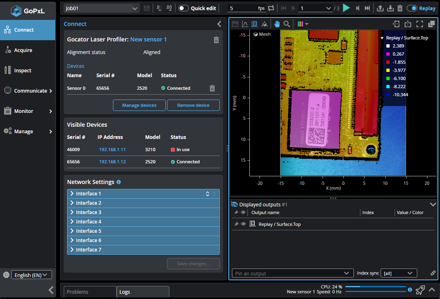Click the magenta 0.267 legend color swatch
The width and height of the screenshot is (440, 299).
point(388,54)
